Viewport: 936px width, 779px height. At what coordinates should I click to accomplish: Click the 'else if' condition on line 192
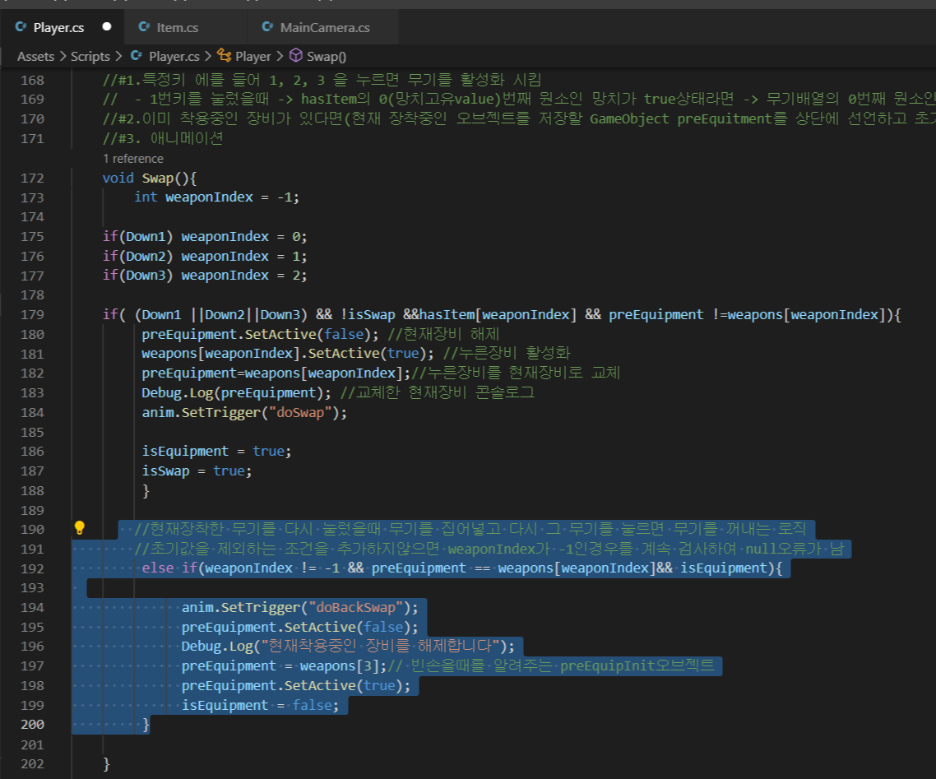[462, 568]
